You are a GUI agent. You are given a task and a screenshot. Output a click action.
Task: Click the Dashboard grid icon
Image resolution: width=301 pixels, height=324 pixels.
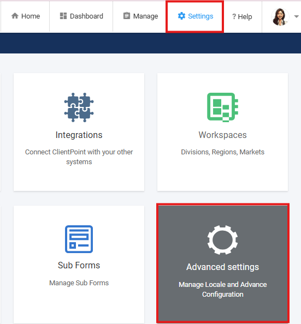point(63,16)
